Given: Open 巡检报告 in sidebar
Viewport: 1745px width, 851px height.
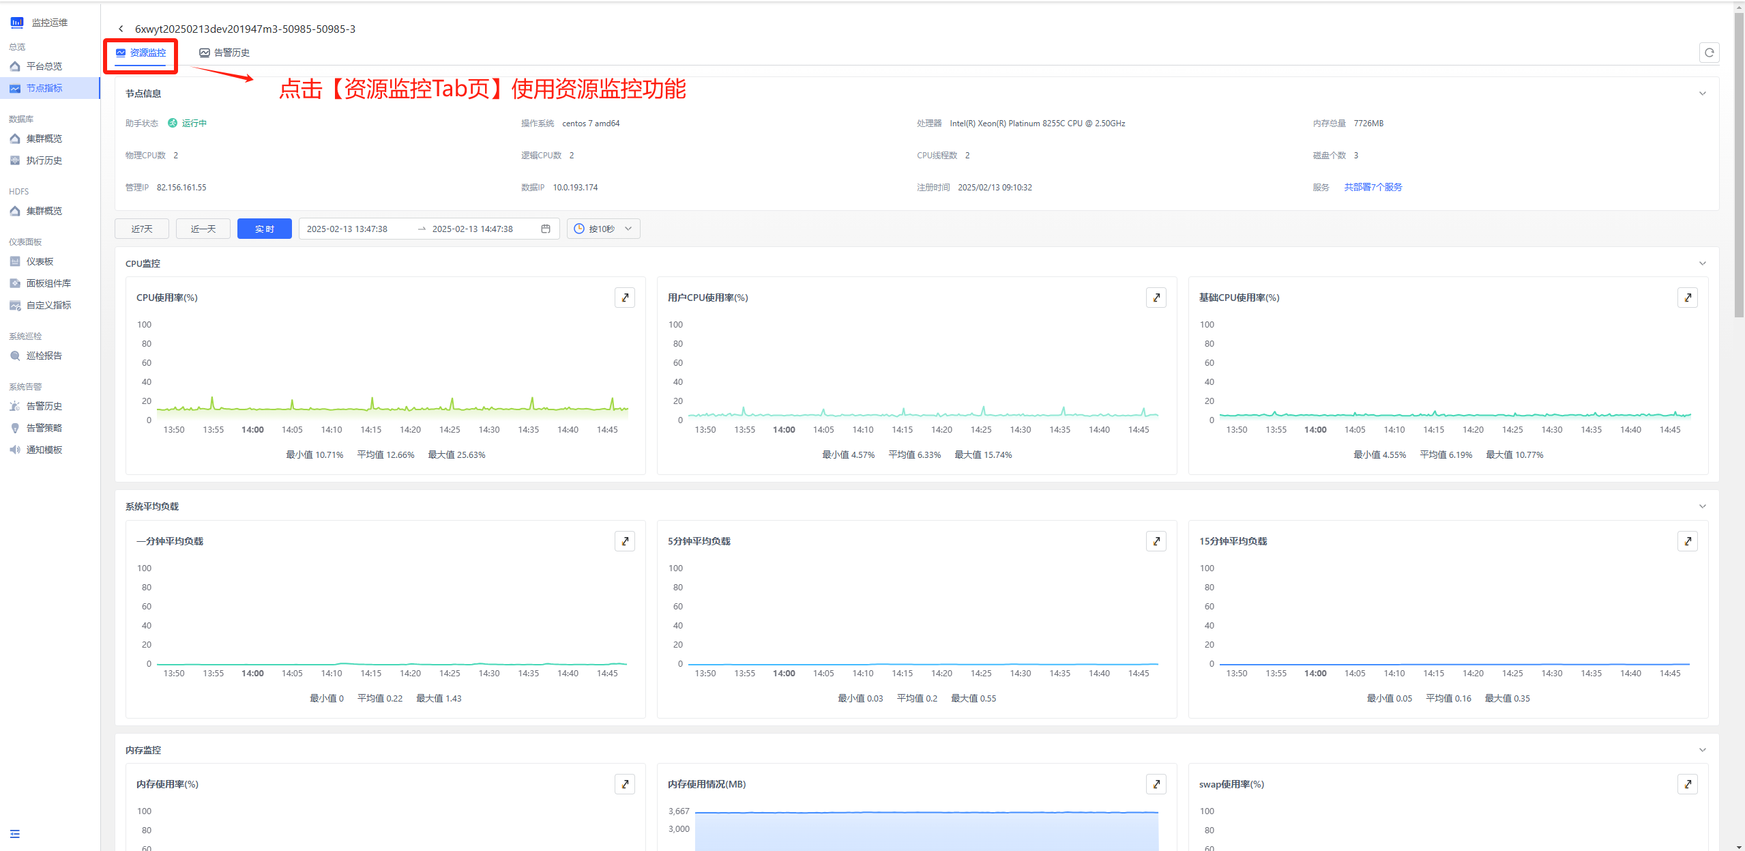Looking at the screenshot, I should click(x=50, y=356).
